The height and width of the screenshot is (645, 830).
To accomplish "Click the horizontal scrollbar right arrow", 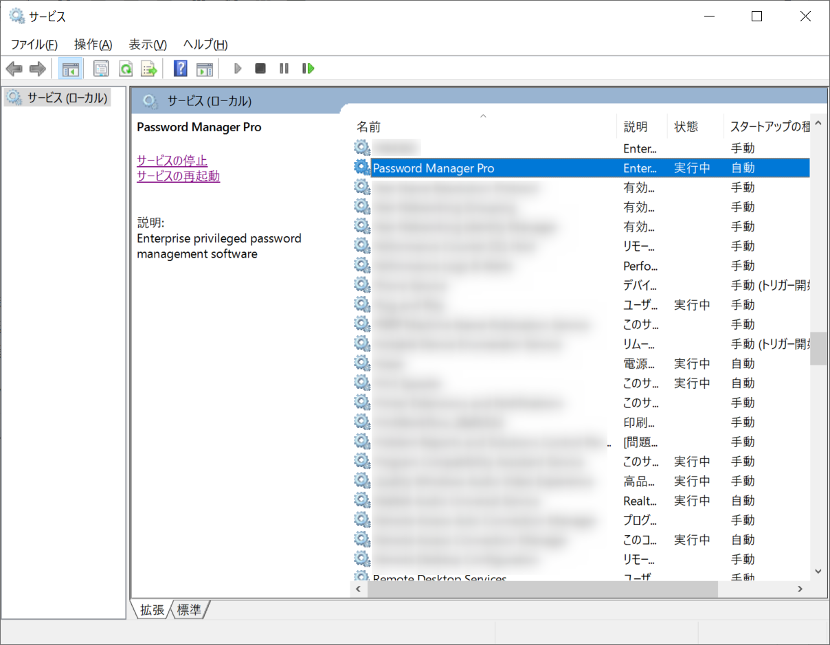I will coord(800,589).
